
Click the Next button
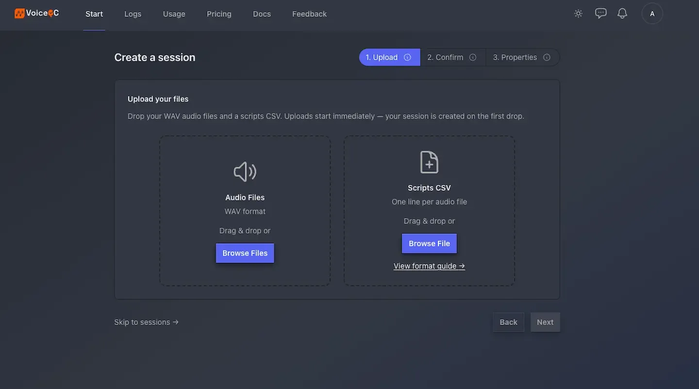pos(545,322)
